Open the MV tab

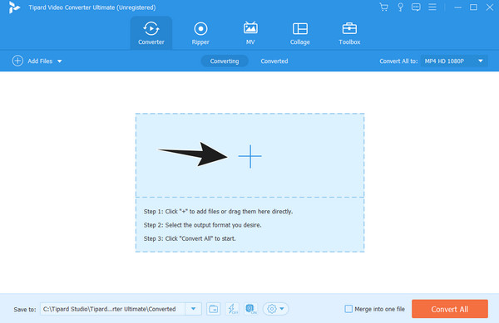tap(250, 33)
